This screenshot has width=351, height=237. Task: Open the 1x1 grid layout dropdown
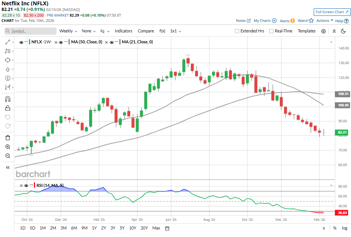(175, 31)
